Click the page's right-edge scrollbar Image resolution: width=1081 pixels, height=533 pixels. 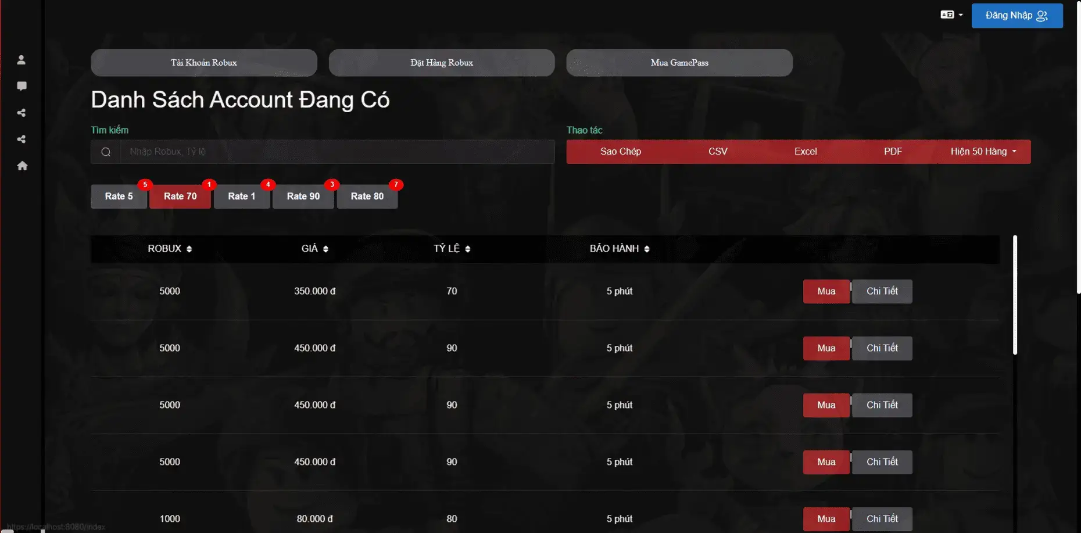tap(1078, 146)
